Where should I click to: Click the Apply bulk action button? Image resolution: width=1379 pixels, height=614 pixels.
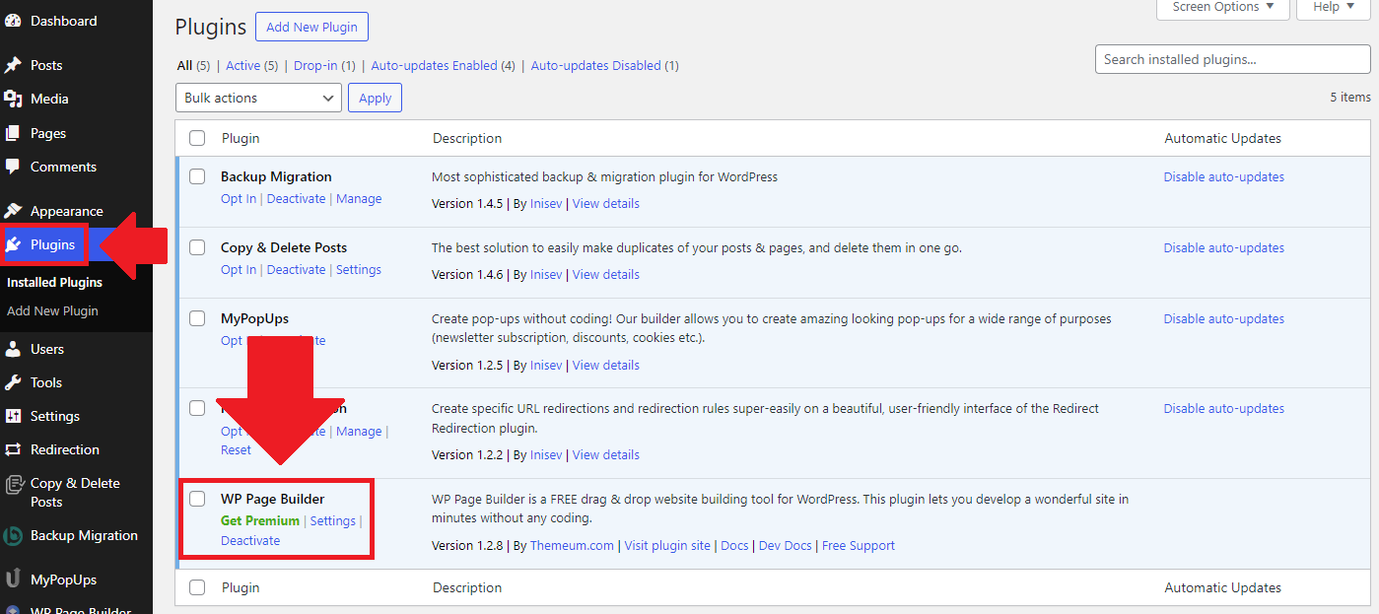point(375,98)
